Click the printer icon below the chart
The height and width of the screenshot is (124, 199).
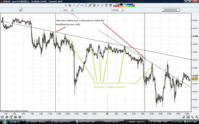tap(15, 117)
